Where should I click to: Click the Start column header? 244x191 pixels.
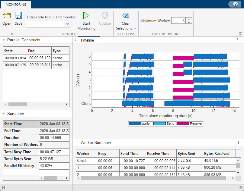pos(15,51)
